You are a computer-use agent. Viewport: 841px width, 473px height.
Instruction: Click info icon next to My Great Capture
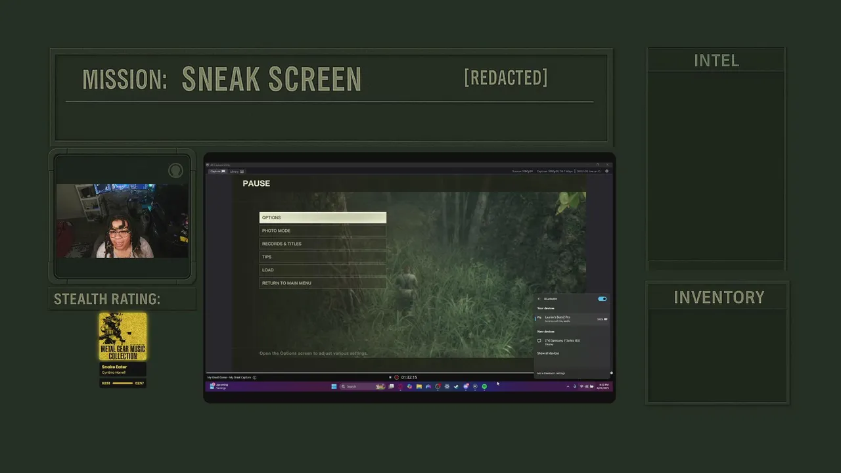(254, 377)
